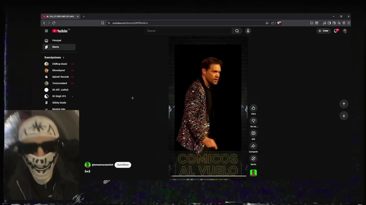Open a new browser tab
This screenshot has height=205, width=366.
[x=83, y=17]
